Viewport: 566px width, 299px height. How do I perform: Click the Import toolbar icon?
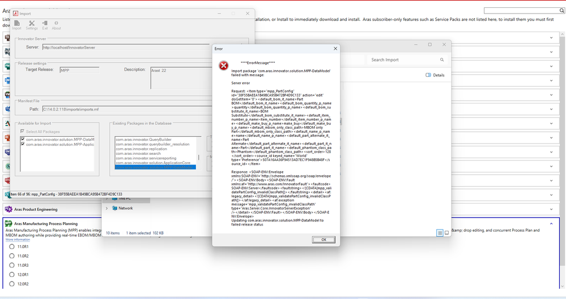click(x=17, y=24)
